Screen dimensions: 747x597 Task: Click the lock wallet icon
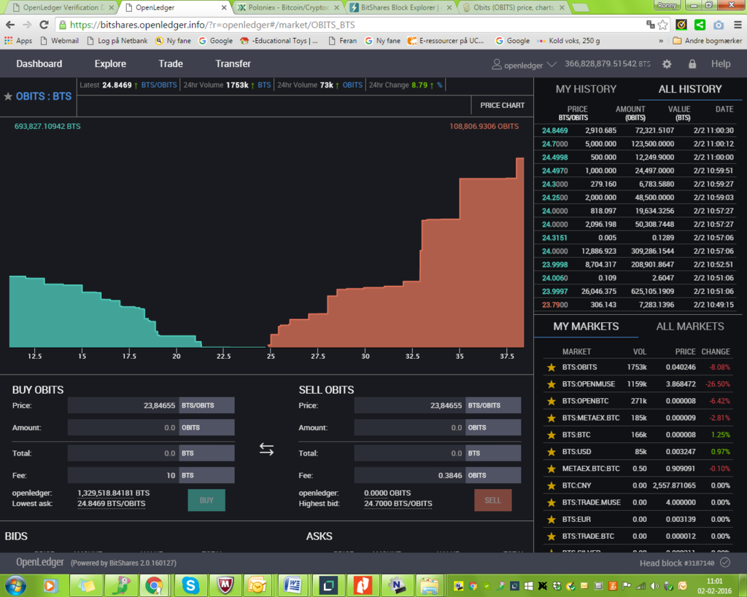point(692,64)
